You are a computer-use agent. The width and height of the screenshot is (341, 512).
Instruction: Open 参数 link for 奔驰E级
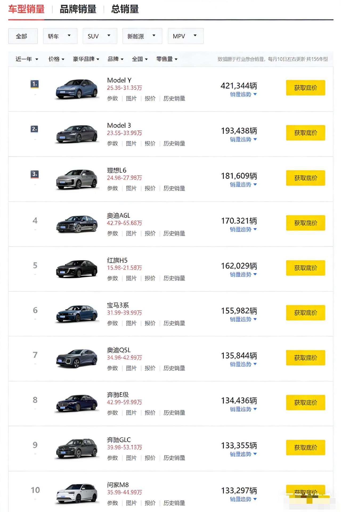(112, 413)
